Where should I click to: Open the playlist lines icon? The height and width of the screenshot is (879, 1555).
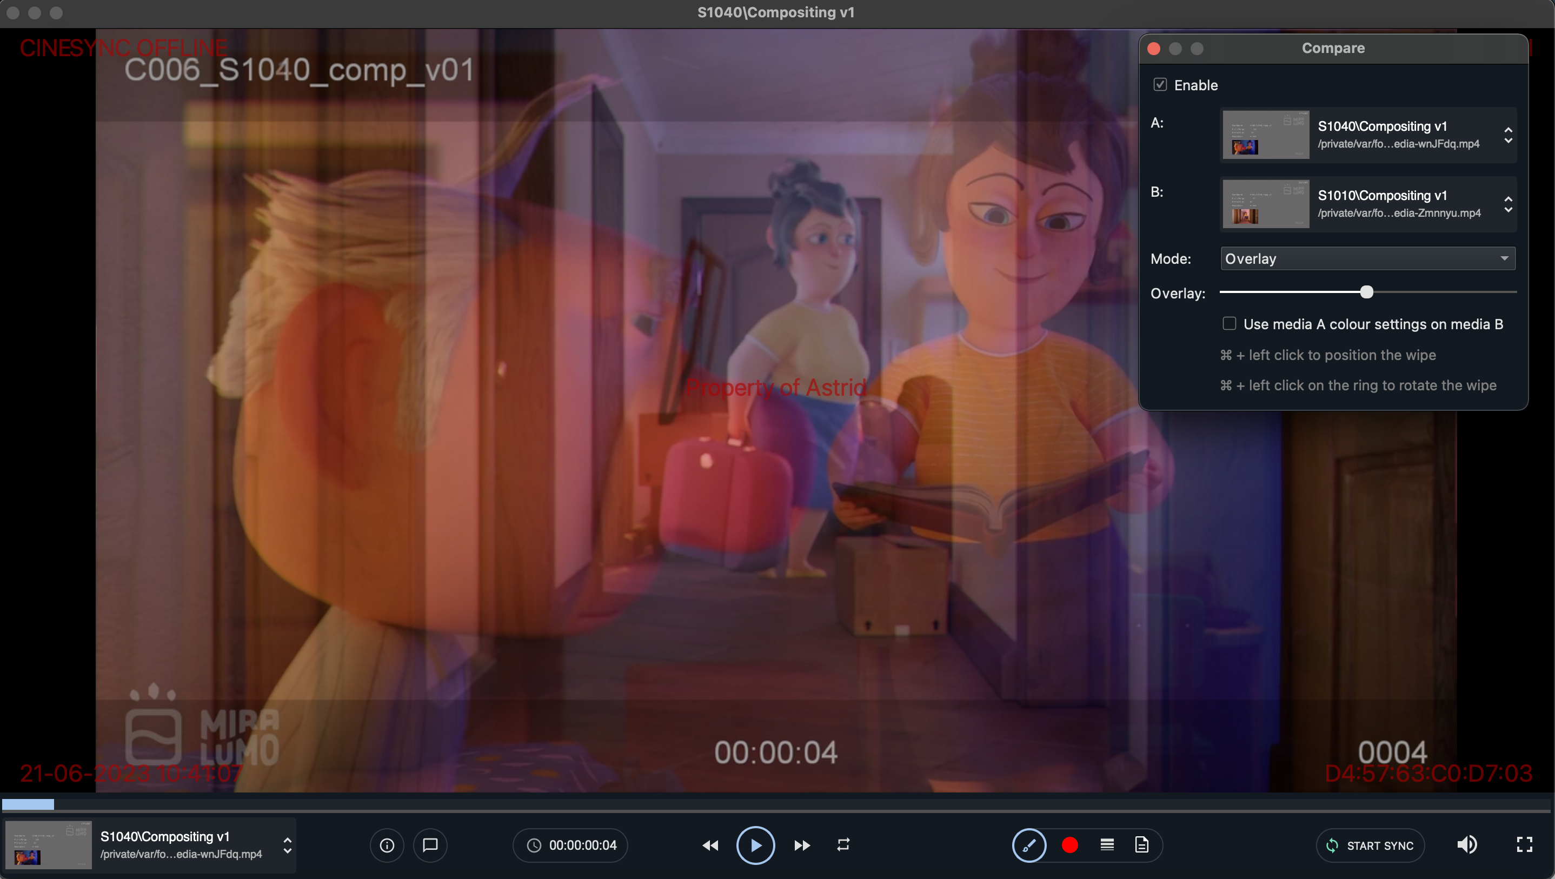[x=1107, y=844]
